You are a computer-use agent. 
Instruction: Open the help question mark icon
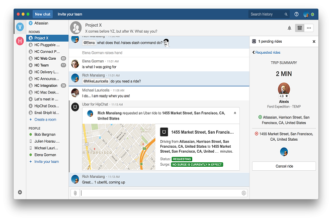[296, 14]
